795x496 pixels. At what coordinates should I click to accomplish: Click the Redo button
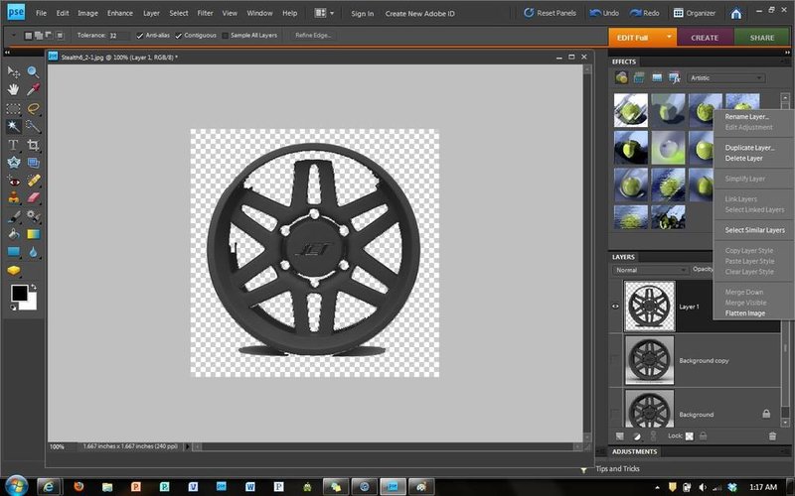(644, 13)
